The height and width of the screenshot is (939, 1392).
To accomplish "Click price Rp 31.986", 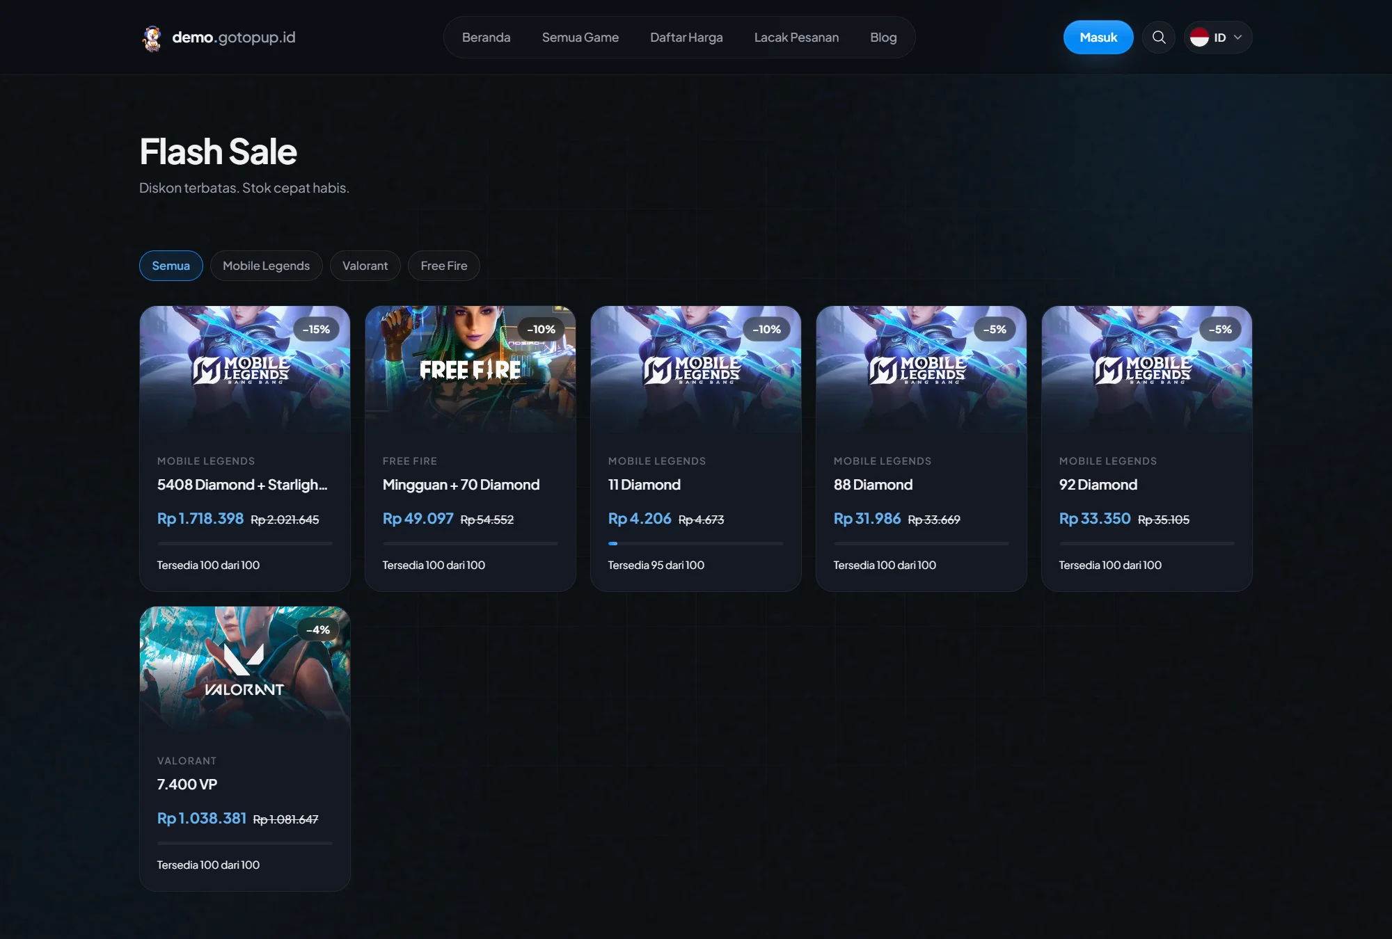I will [x=867, y=519].
